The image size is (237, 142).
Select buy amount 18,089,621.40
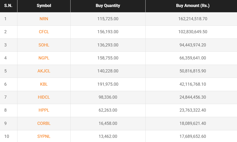[193, 123]
